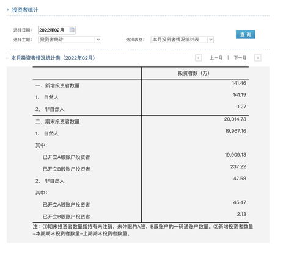Select value 141.46
The width and height of the screenshot is (305, 256).
click(239, 83)
